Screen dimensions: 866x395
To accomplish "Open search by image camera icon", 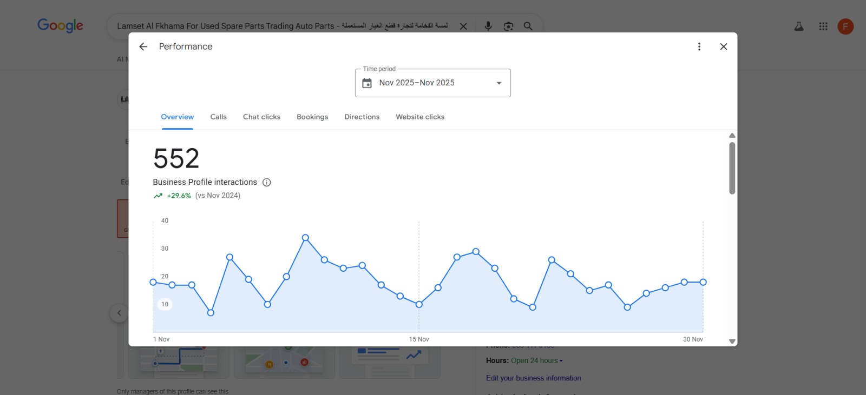I will coord(508,26).
